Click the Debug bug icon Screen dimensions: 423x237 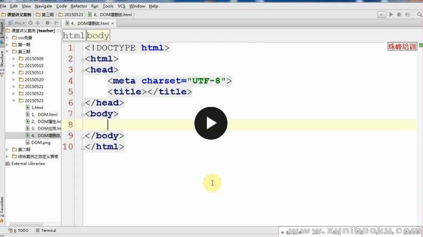coord(398,14)
